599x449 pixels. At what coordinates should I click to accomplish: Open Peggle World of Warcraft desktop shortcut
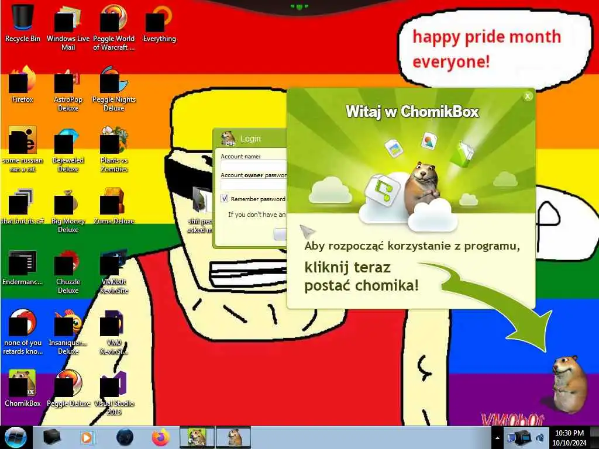114,27
